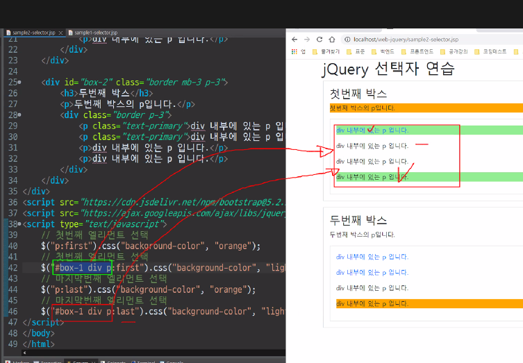Open the 코딩테스트 bookmark folder

point(490,51)
